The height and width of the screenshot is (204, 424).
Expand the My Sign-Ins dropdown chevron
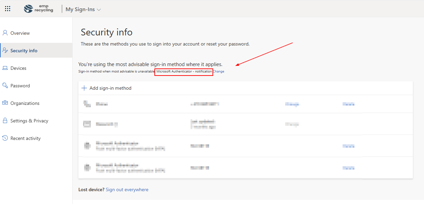tap(99, 10)
